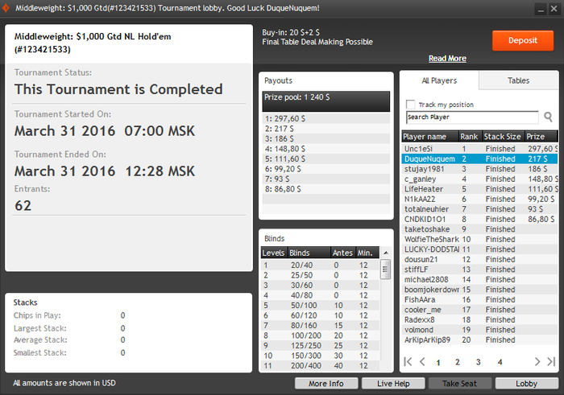Open page 4 of player list

click(500, 362)
